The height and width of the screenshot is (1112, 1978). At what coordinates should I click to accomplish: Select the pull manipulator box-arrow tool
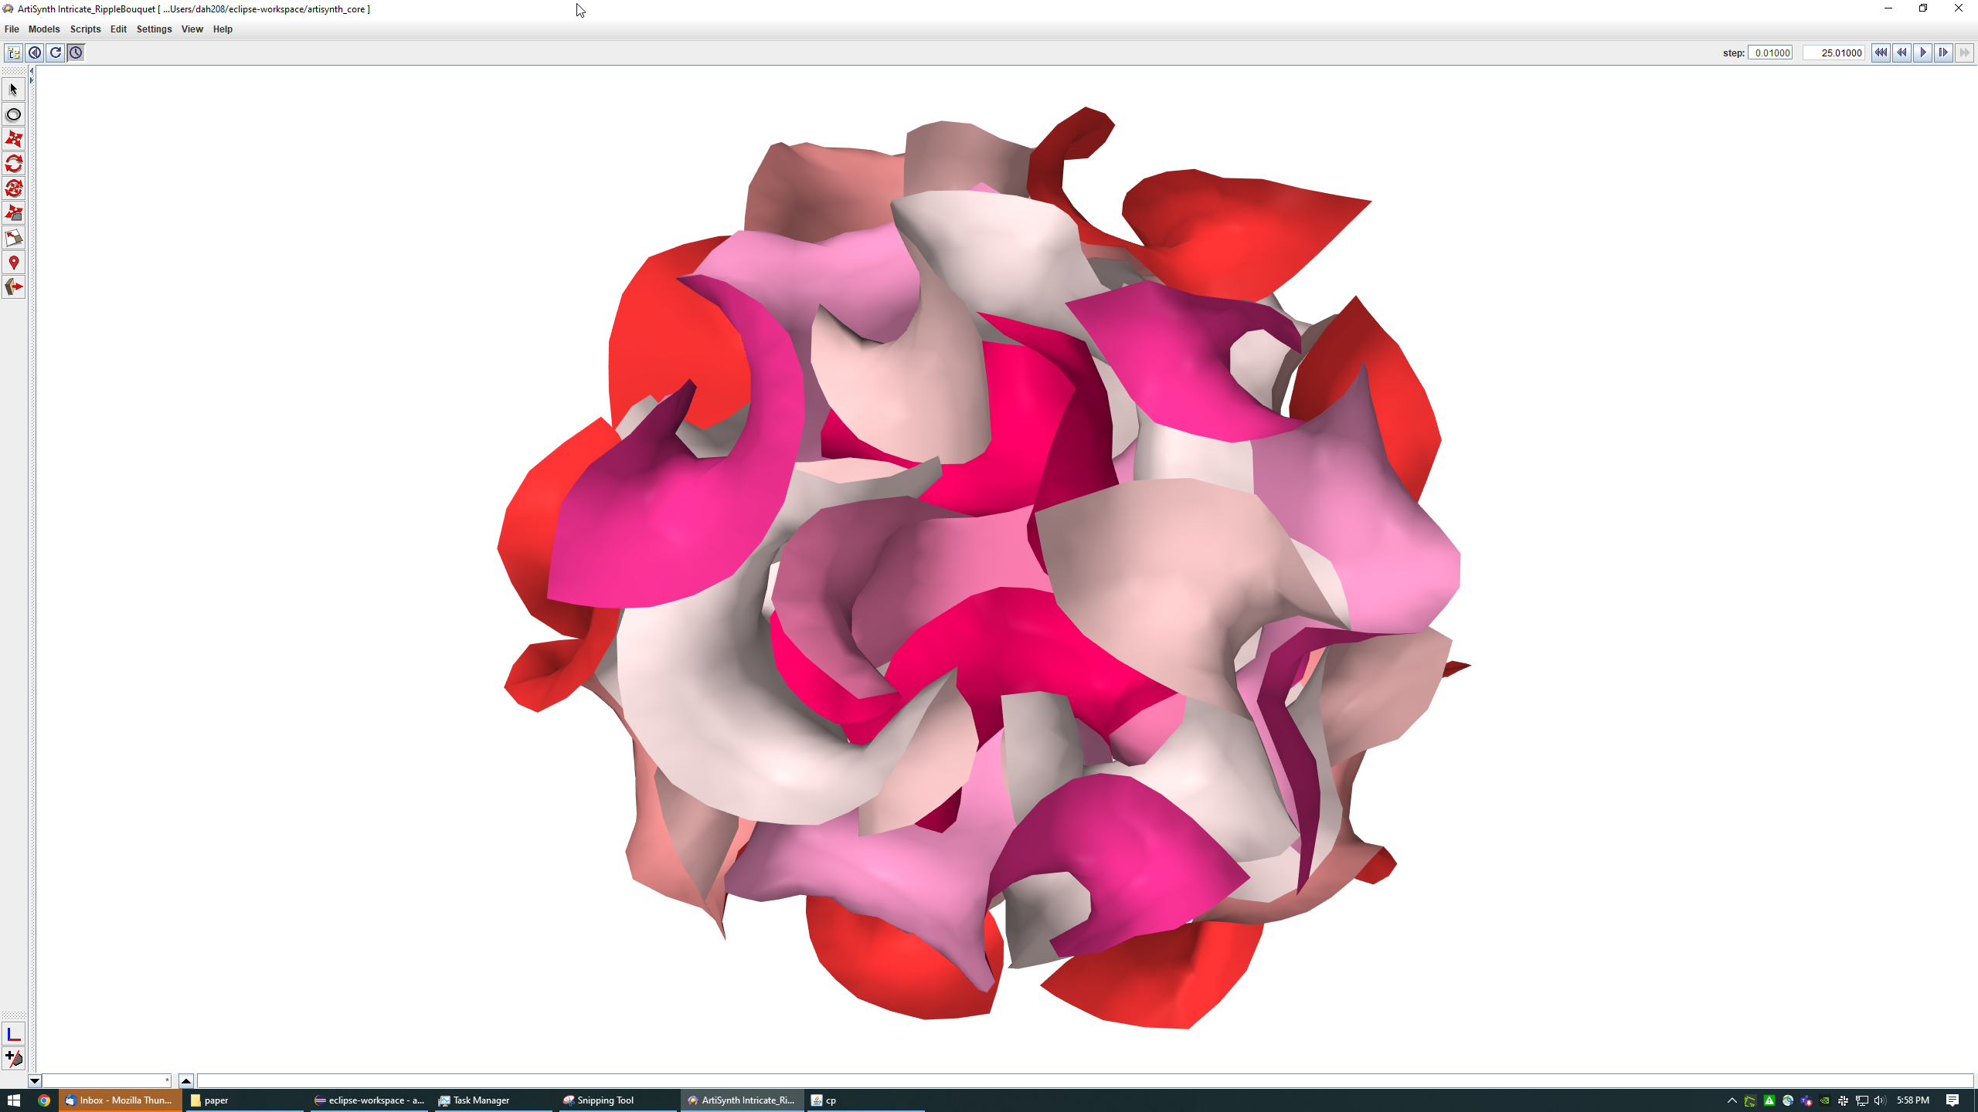[13, 287]
